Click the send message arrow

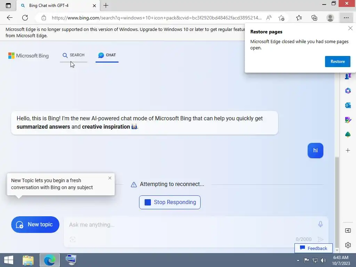[320, 239]
